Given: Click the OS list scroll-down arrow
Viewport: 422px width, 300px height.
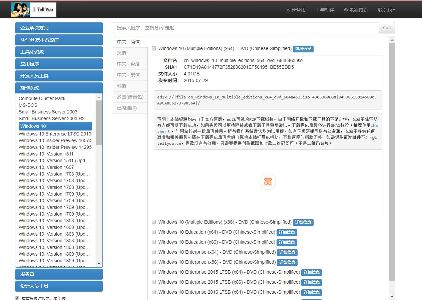Looking at the screenshot, I should pyautogui.click(x=99, y=264).
